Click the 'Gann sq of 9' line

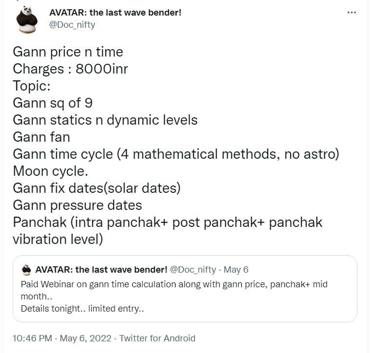click(x=53, y=103)
